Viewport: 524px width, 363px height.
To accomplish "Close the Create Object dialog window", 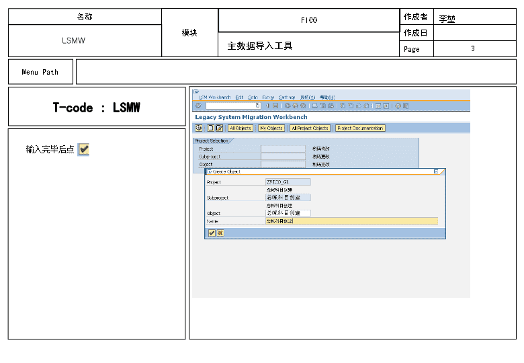I will pos(436,171).
